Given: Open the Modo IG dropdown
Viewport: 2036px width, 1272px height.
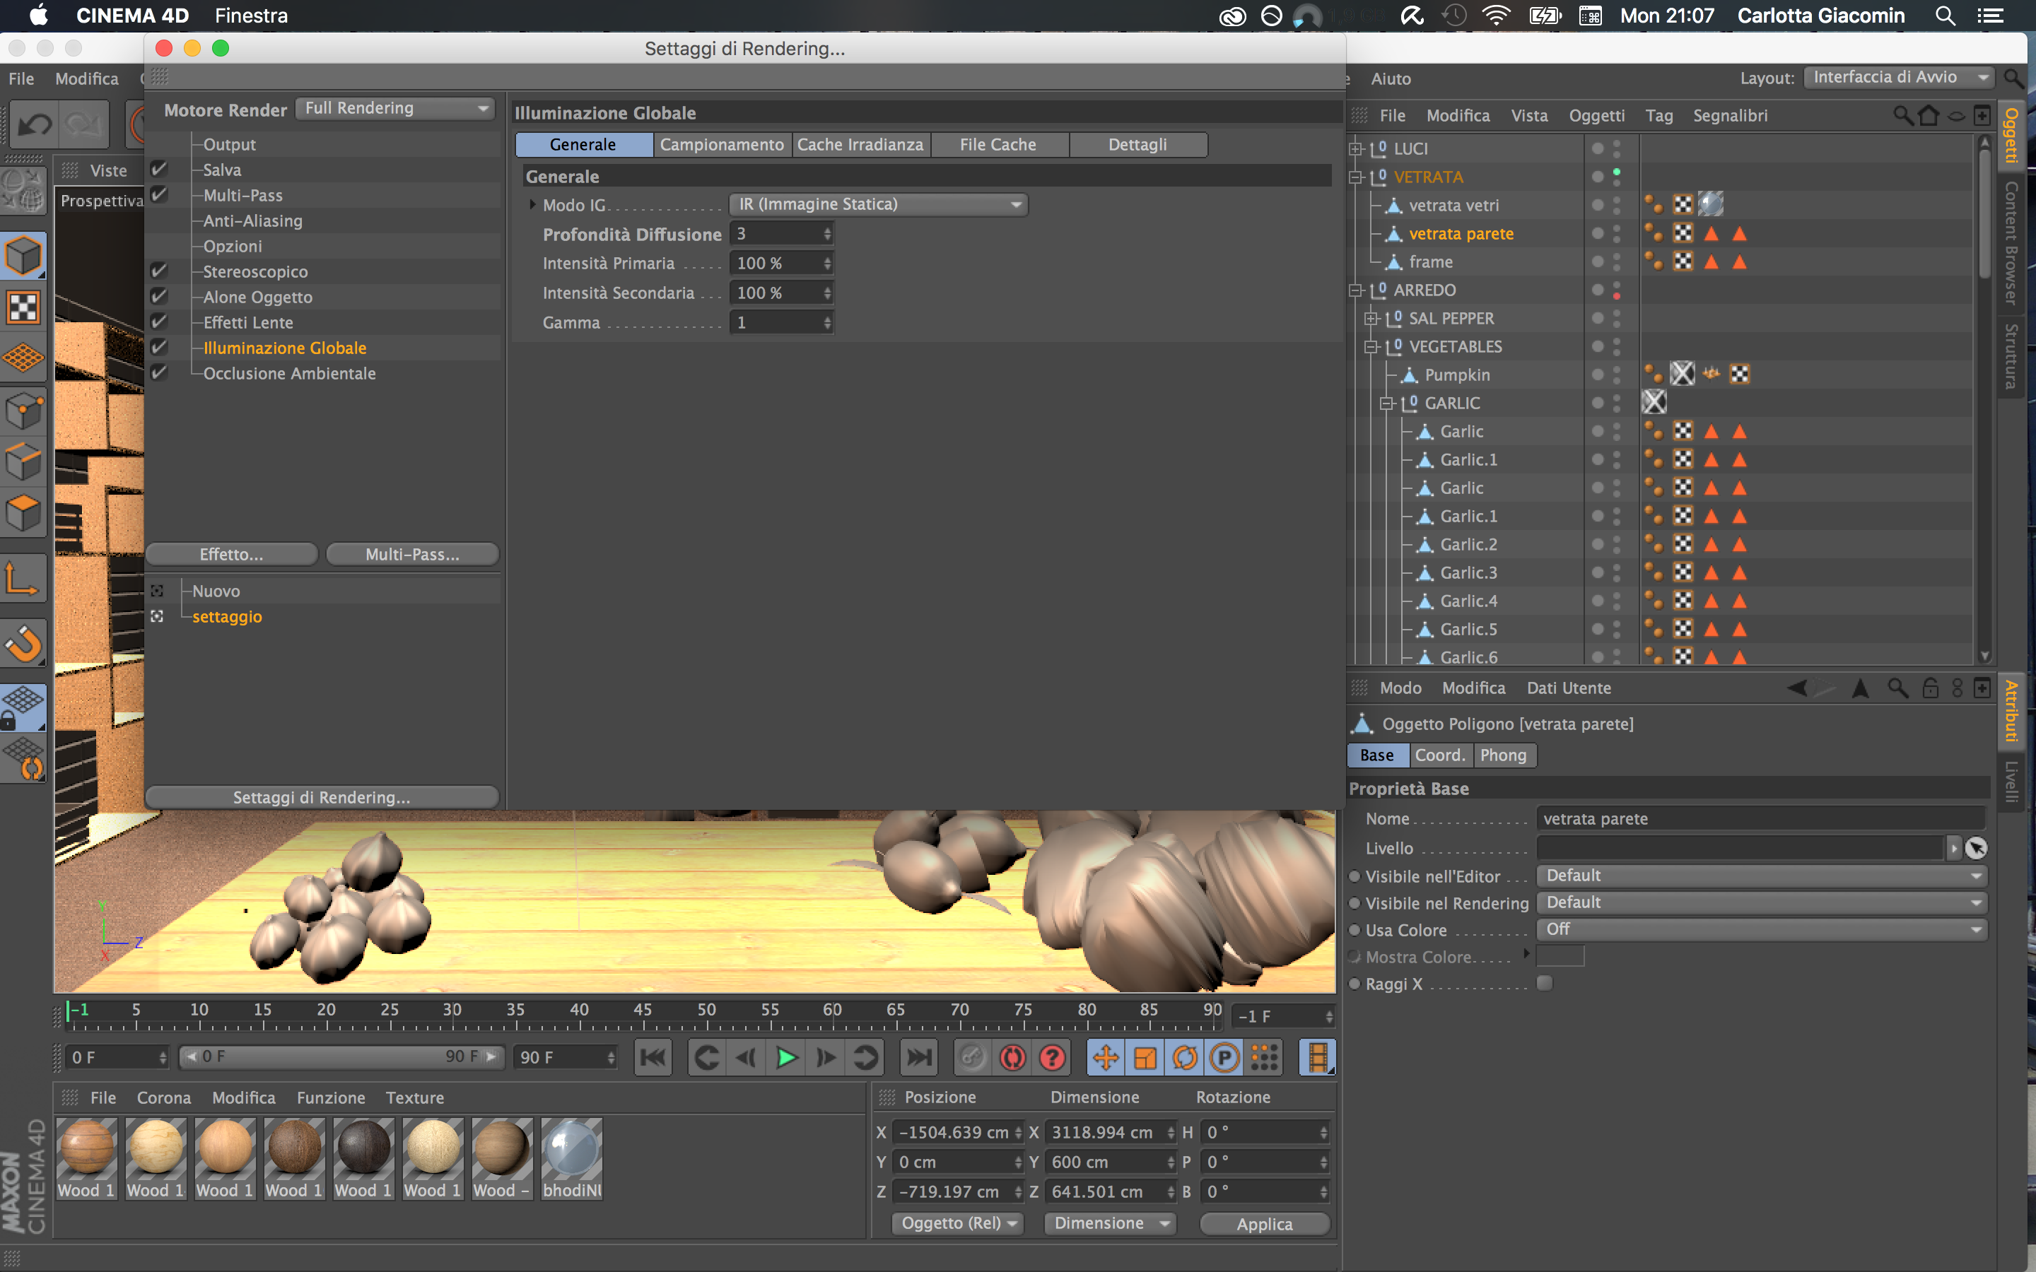Looking at the screenshot, I should [877, 204].
